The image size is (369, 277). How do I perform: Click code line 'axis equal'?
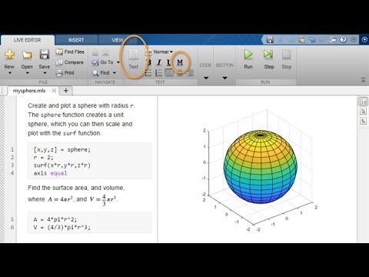pyautogui.click(x=50, y=173)
